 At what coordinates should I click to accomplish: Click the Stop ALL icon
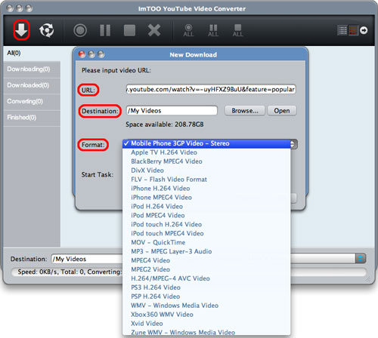[238, 30]
